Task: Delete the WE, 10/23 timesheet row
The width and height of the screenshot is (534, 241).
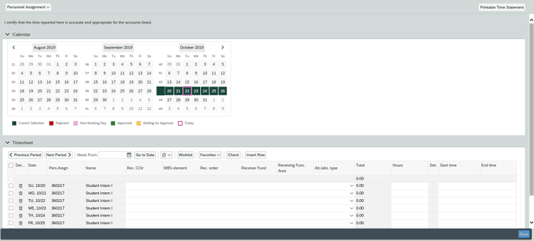Action: tap(21, 208)
